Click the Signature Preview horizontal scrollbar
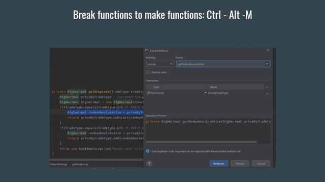The image size is (325, 182). click(201, 142)
